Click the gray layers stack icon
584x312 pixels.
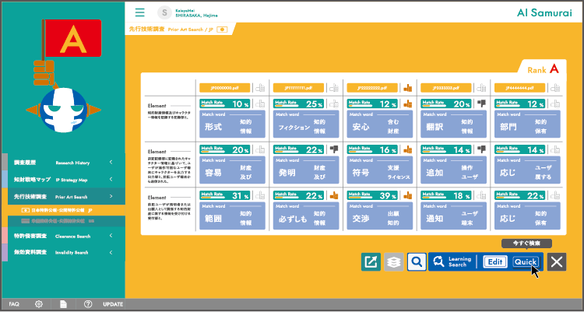394,262
